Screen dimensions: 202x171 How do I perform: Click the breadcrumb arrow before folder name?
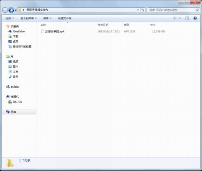(24, 10)
